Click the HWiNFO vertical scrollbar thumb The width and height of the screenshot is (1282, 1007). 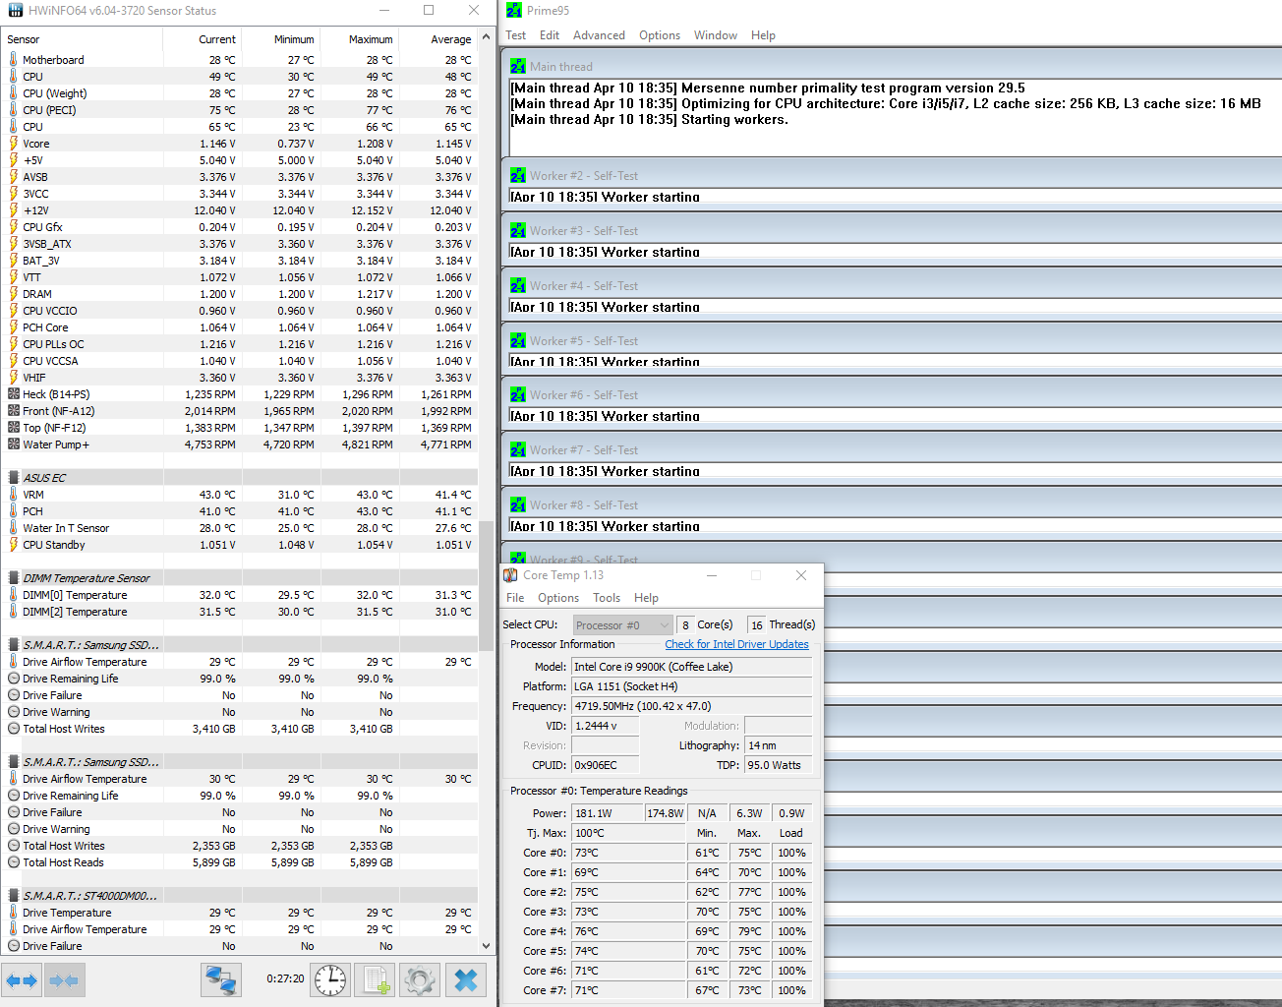[487, 585]
